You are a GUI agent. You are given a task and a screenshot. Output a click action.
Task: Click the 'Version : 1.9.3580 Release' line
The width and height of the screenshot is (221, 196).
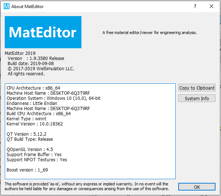[x=36, y=58]
